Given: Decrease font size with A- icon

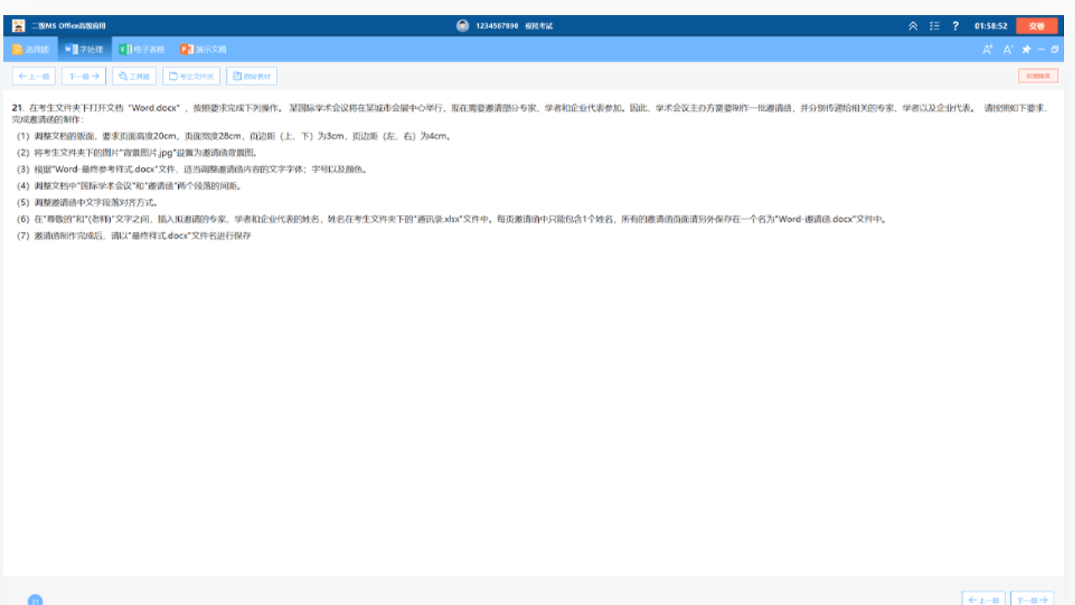Looking at the screenshot, I should pyautogui.click(x=1009, y=50).
